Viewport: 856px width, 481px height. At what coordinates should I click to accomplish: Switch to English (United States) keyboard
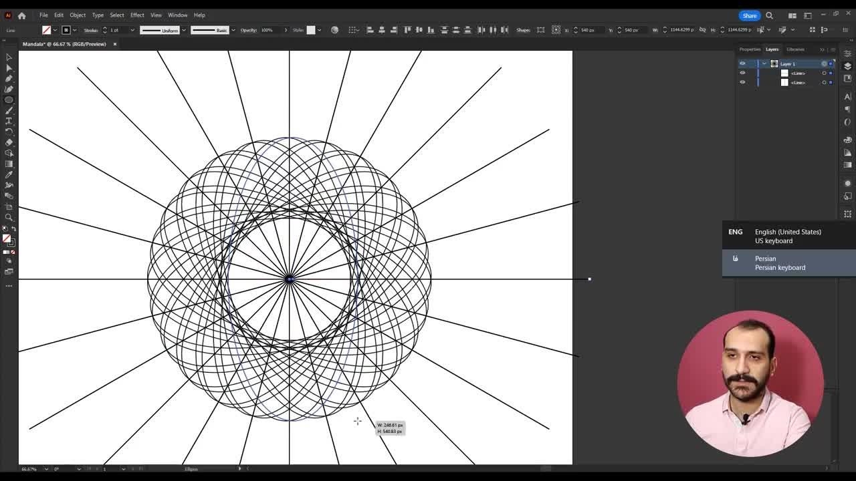click(x=788, y=236)
